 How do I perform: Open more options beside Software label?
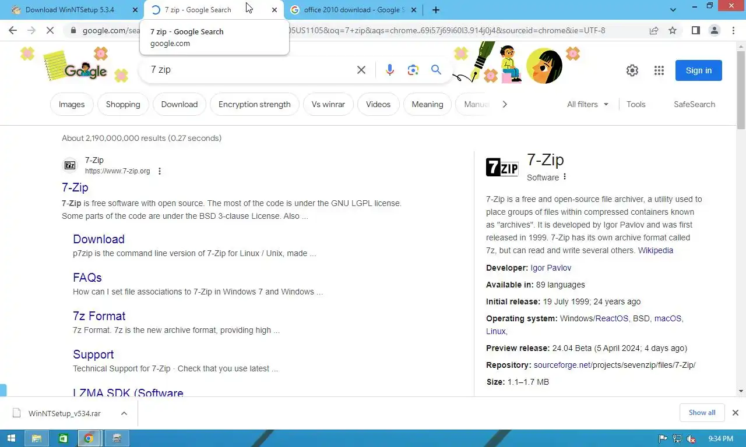point(564,177)
